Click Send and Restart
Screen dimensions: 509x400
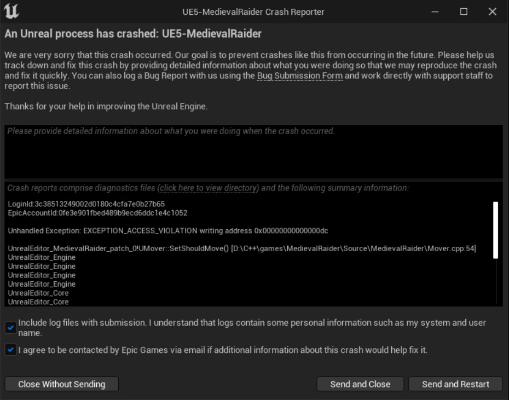click(x=455, y=384)
